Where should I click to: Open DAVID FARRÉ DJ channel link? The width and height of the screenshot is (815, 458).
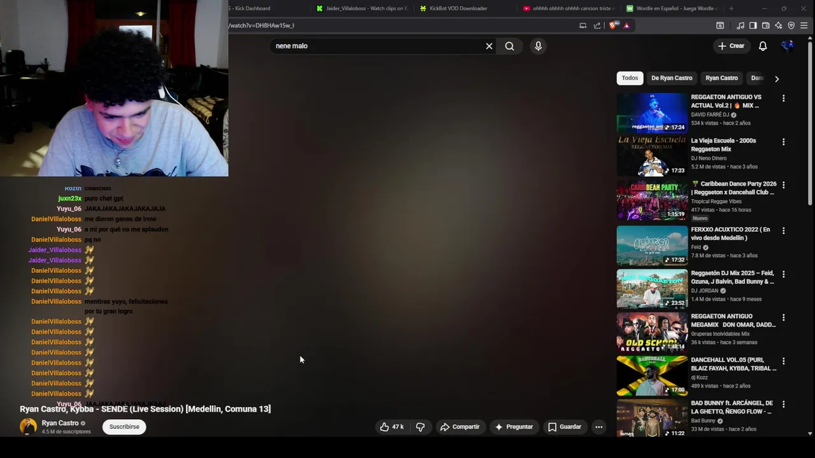click(x=710, y=114)
